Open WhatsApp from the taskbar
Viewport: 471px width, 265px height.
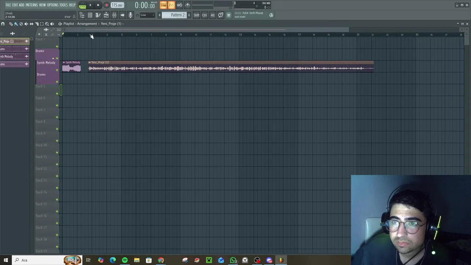coord(233,260)
